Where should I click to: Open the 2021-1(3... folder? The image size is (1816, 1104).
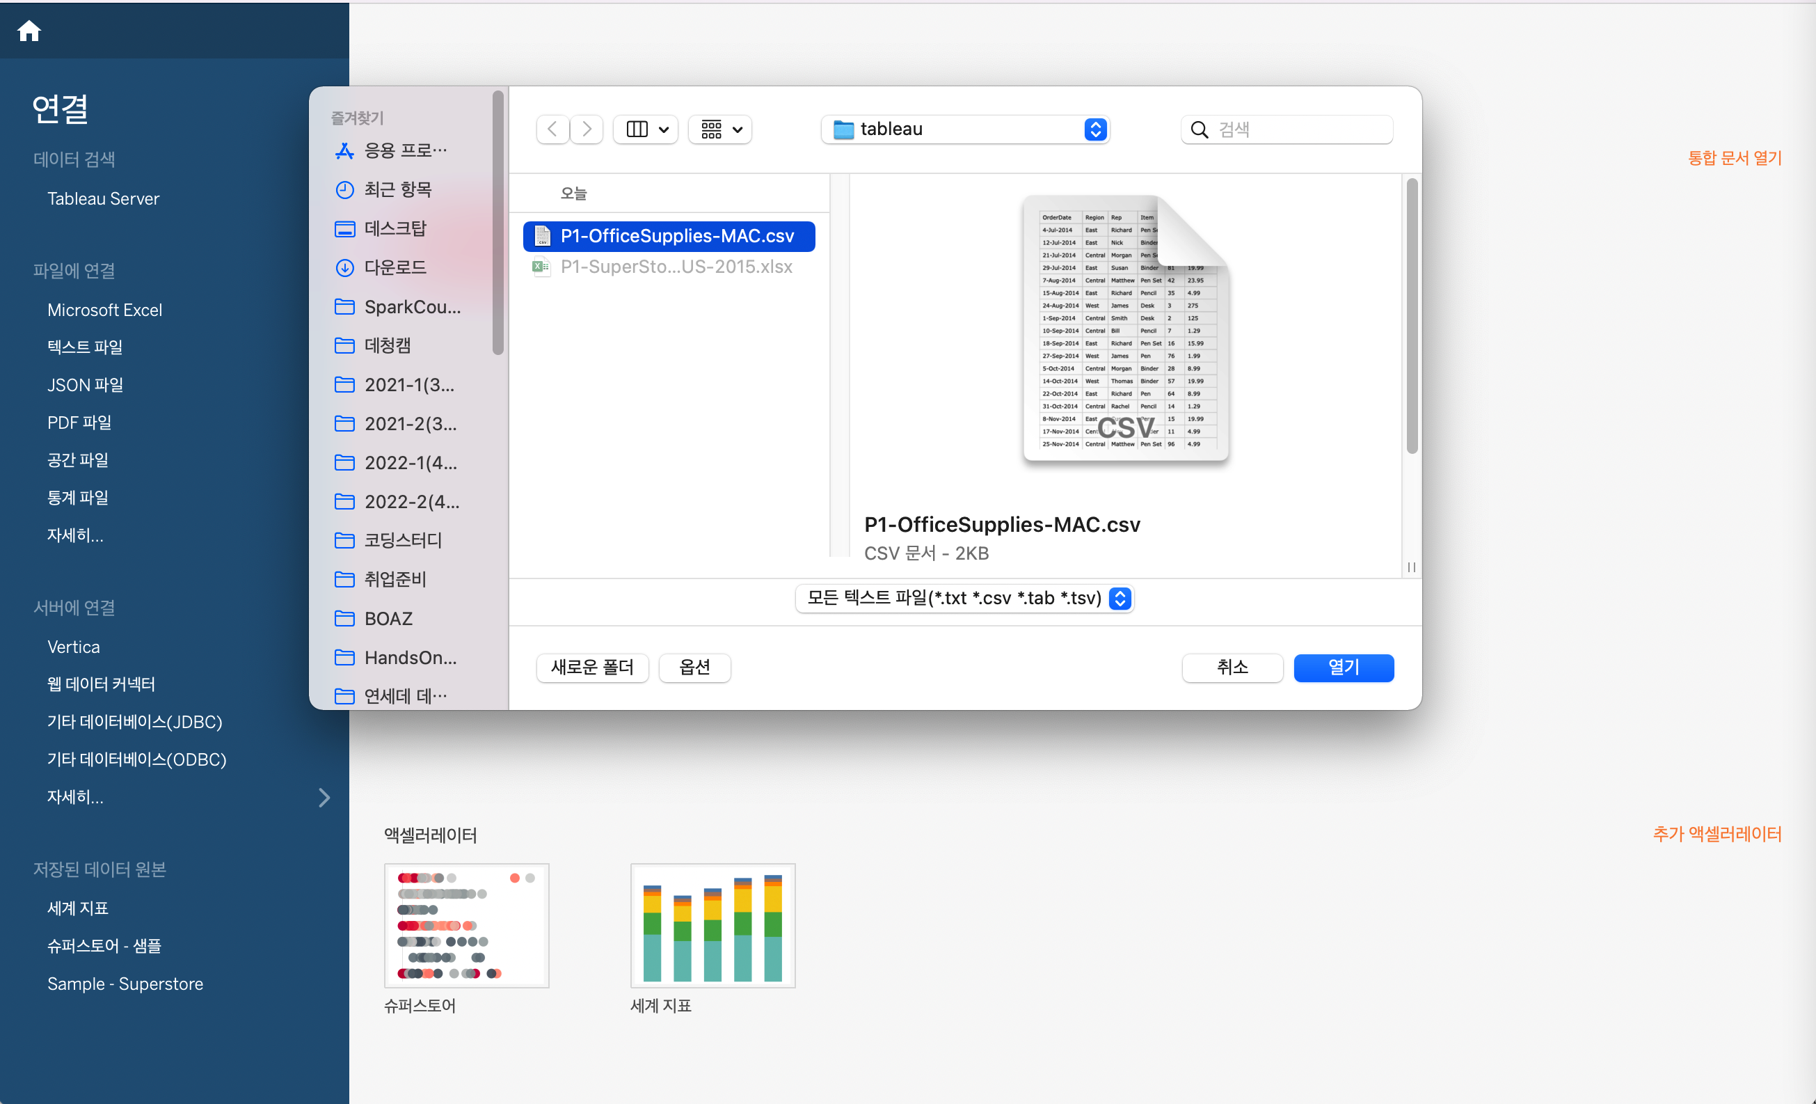point(395,384)
